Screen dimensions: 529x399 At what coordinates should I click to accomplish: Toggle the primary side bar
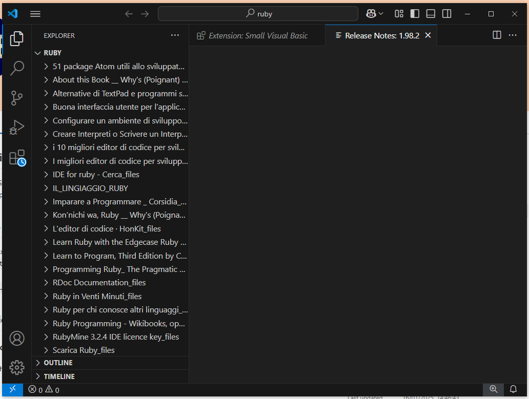point(415,13)
